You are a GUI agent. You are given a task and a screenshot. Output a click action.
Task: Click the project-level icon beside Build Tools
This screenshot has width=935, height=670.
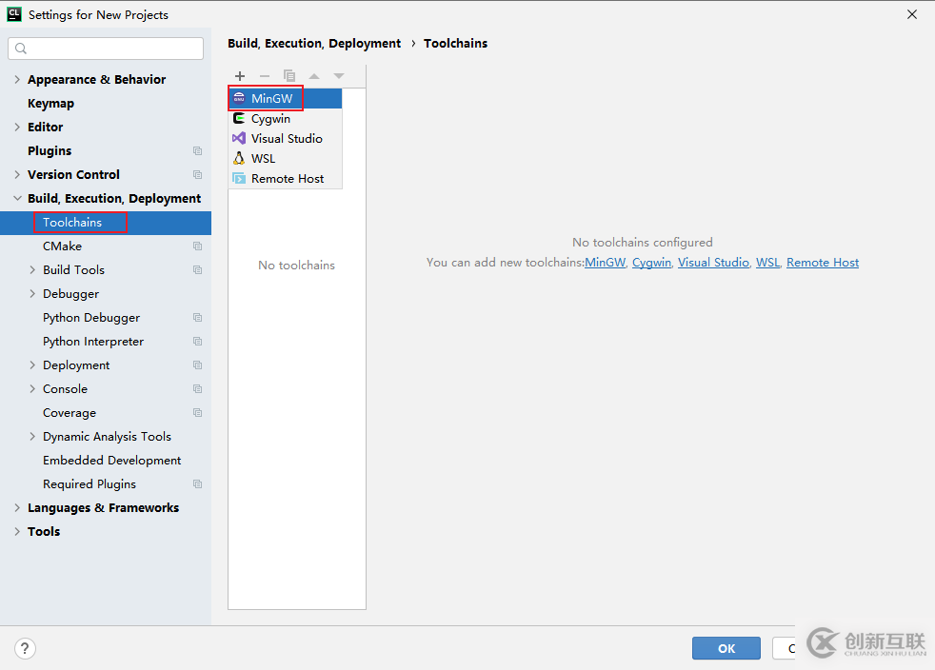(x=197, y=270)
